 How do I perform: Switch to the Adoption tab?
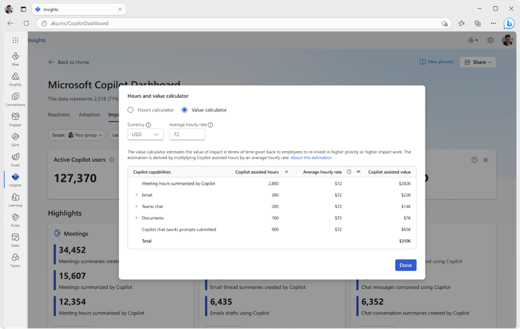coord(89,114)
